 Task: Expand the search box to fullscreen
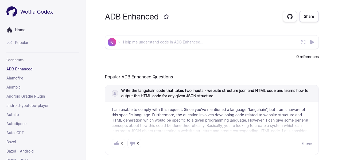(303, 42)
